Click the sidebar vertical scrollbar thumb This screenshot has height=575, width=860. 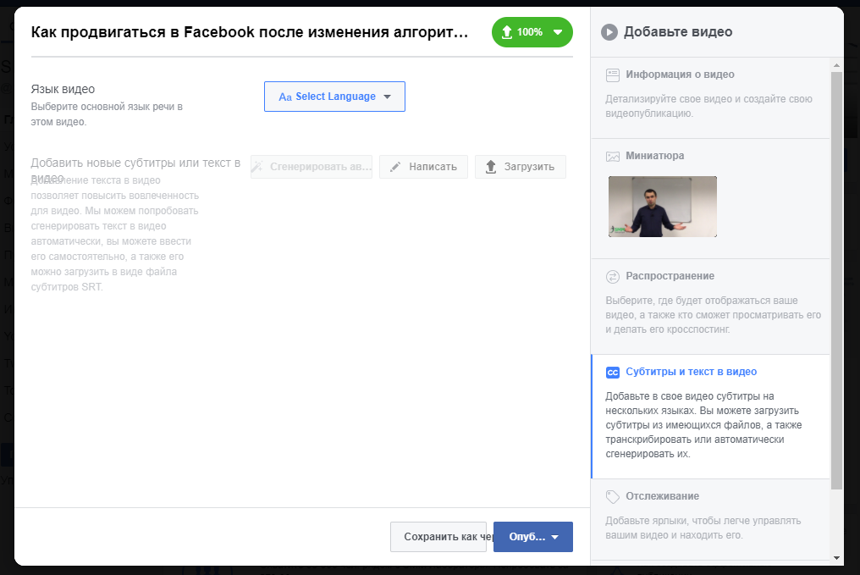tap(836, 280)
